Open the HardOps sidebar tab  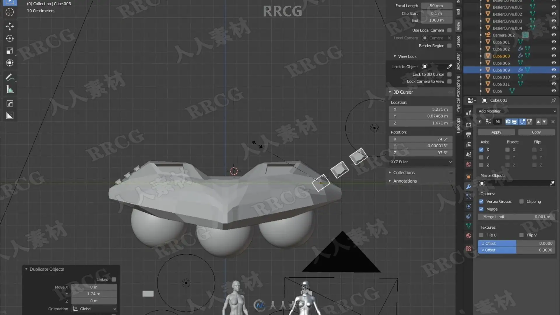click(x=458, y=125)
